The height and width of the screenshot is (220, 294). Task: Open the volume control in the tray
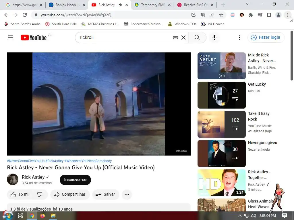[x=253, y=216]
